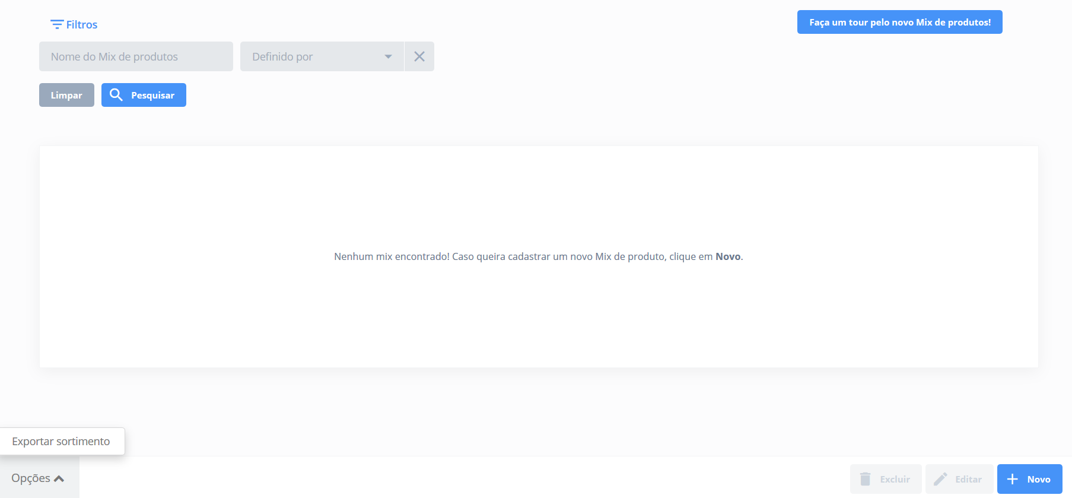Click the plus icon on Novo
The width and height of the screenshot is (1072, 498).
[x=1013, y=479]
